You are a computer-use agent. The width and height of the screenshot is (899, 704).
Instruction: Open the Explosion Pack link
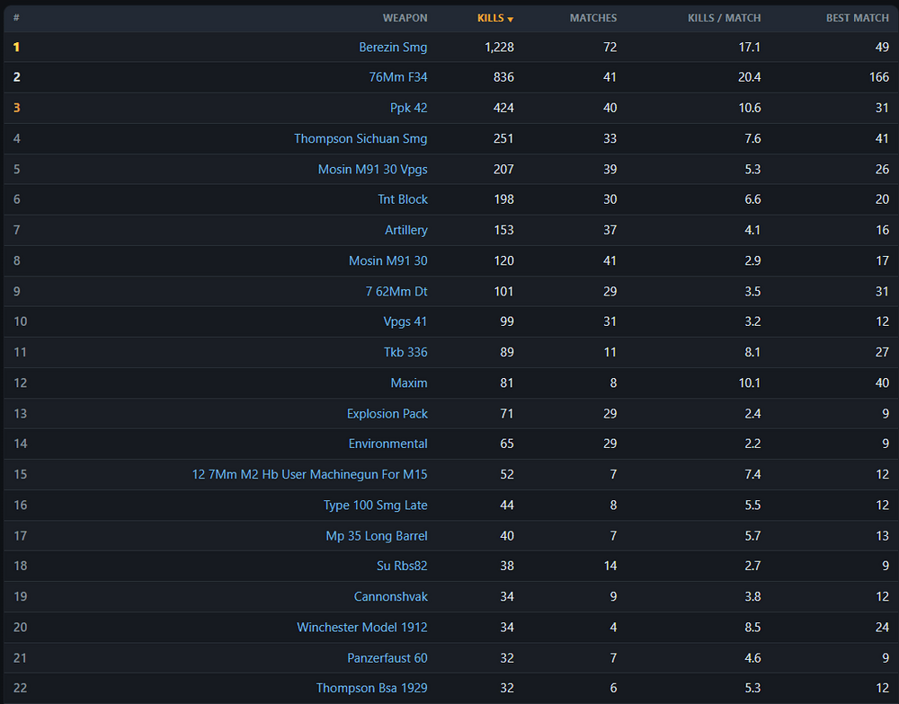click(387, 414)
